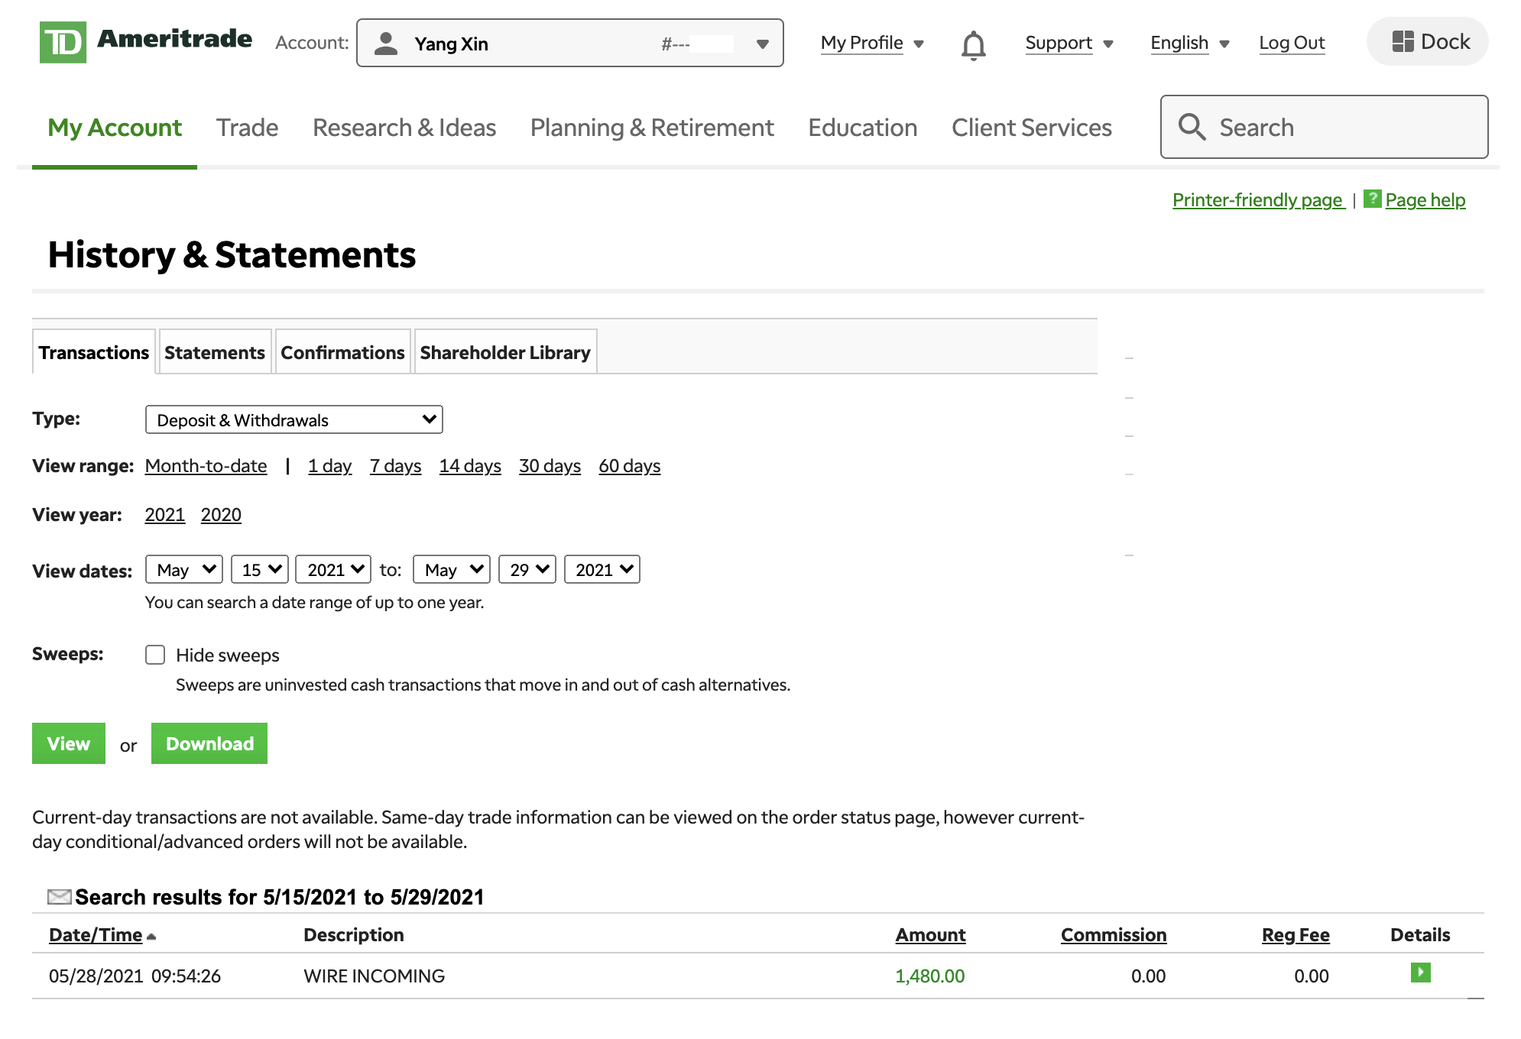Click the account user avatar icon
Image resolution: width=1521 pixels, height=1039 pixels.
(x=386, y=44)
